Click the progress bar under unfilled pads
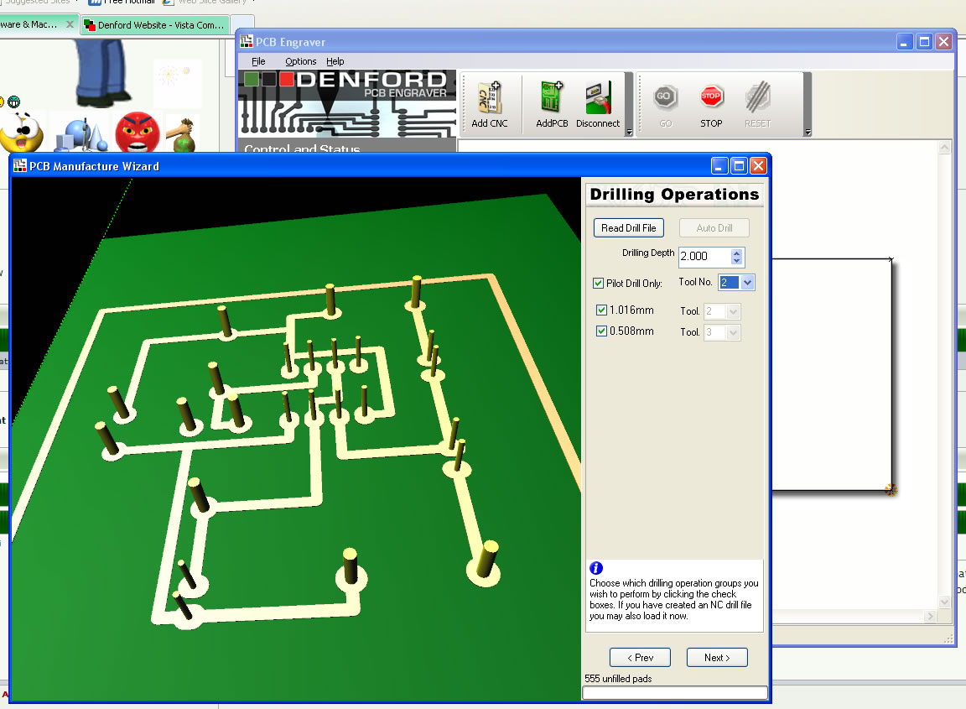 [674, 692]
